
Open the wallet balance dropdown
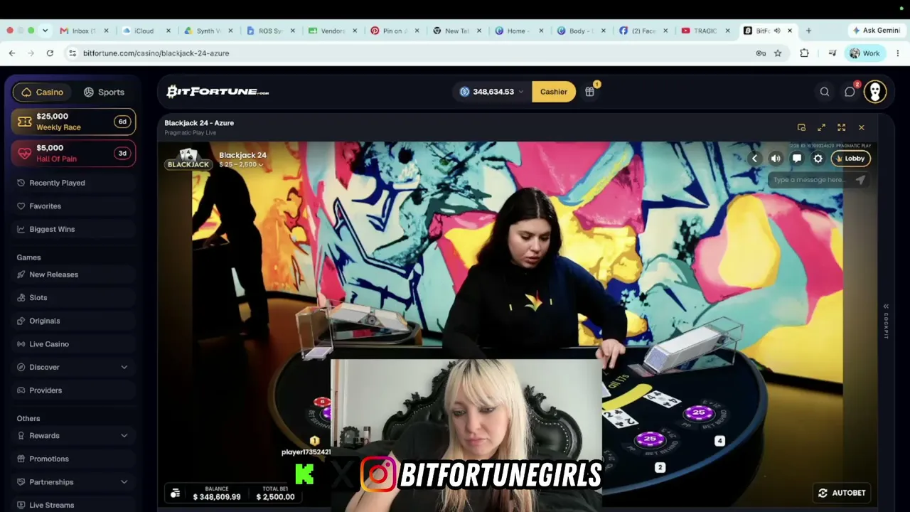[x=492, y=92]
